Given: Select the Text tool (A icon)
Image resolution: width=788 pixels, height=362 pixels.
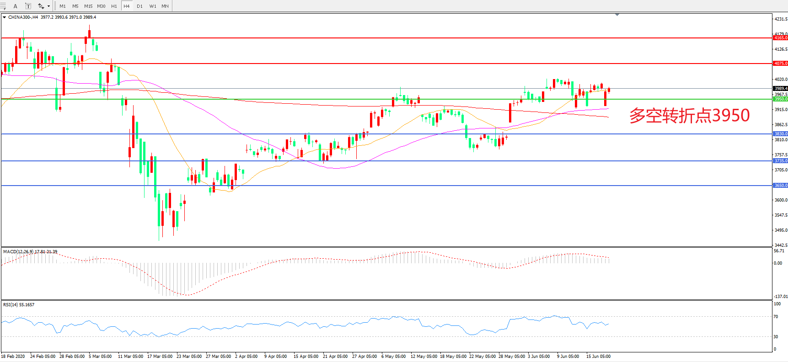Looking at the screenshot, I should (x=15, y=6).
